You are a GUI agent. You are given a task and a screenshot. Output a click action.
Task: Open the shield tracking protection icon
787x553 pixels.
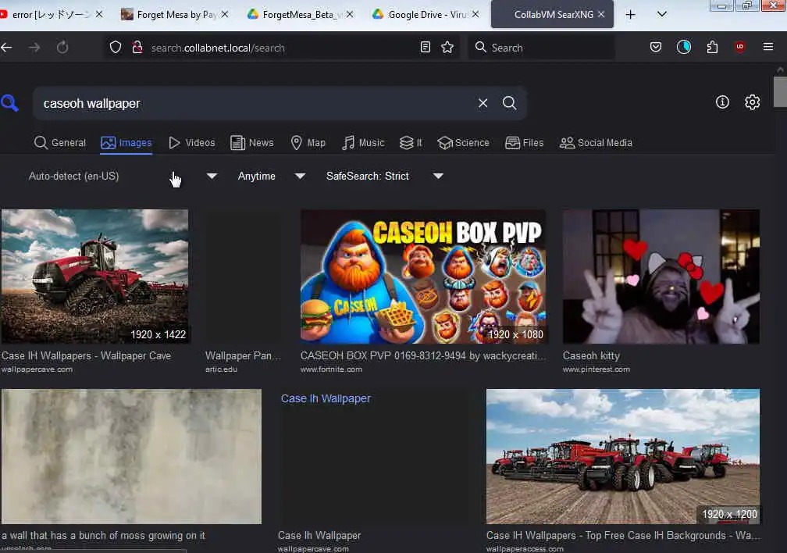pyautogui.click(x=116, y=48)
